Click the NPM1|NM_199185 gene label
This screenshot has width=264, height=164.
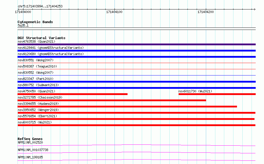30,157
